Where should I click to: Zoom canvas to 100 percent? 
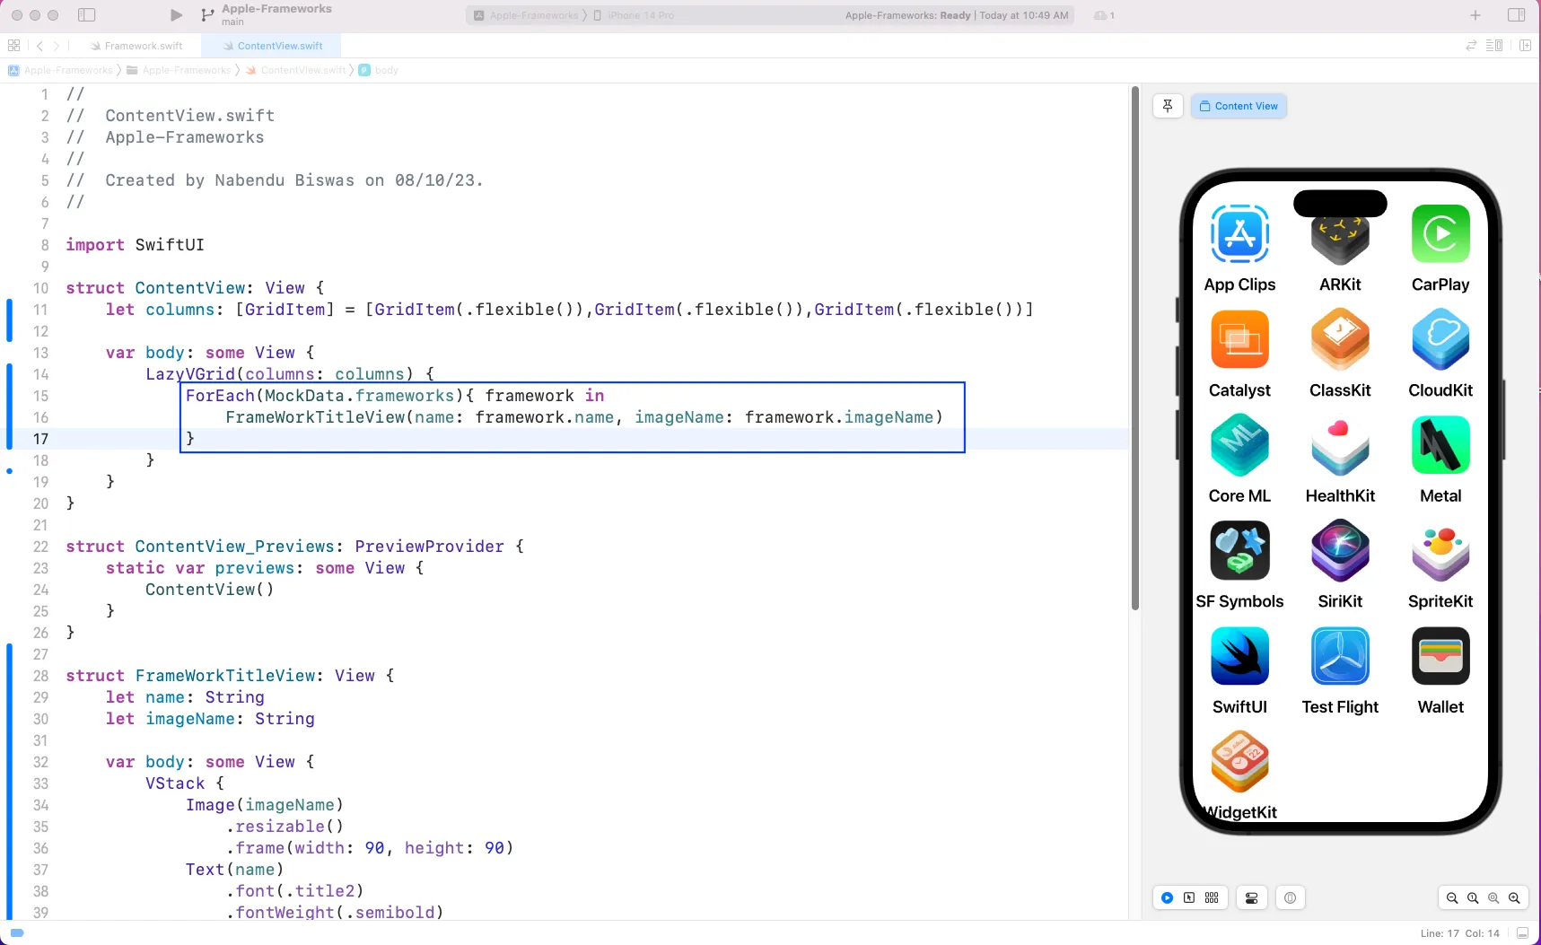[x=1473, y=897]
